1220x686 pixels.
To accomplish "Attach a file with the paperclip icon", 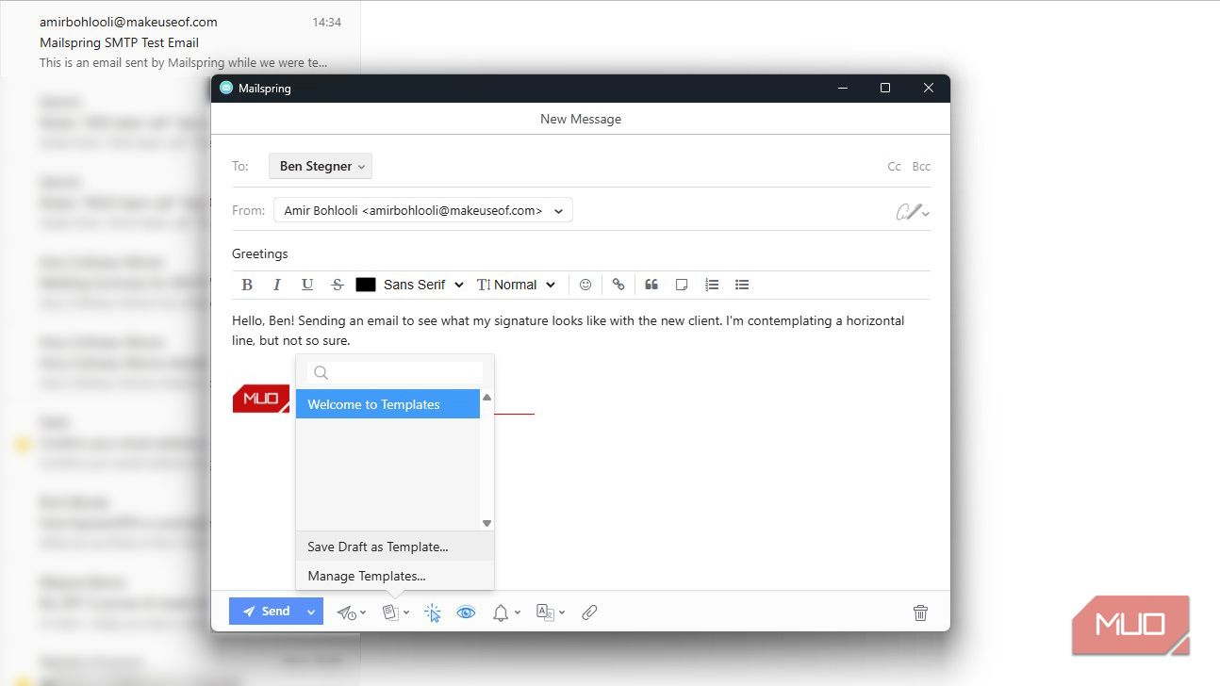I will [x=589, y=612].
